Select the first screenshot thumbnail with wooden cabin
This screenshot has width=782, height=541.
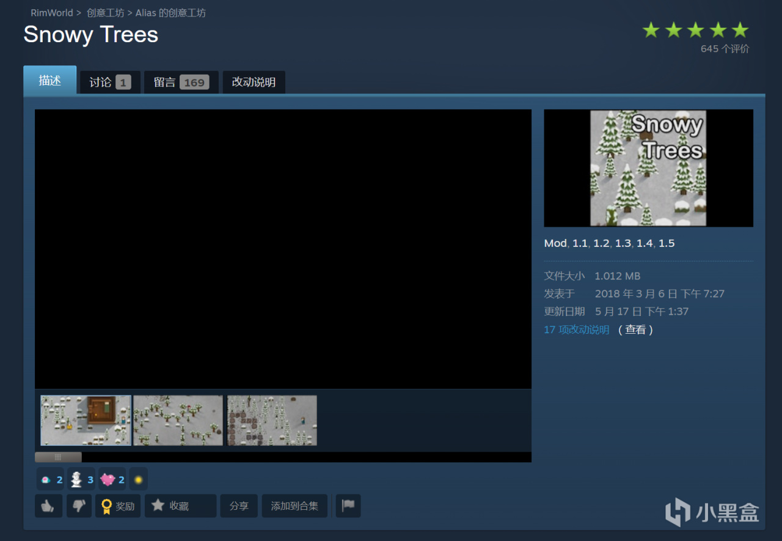point(86,421)
